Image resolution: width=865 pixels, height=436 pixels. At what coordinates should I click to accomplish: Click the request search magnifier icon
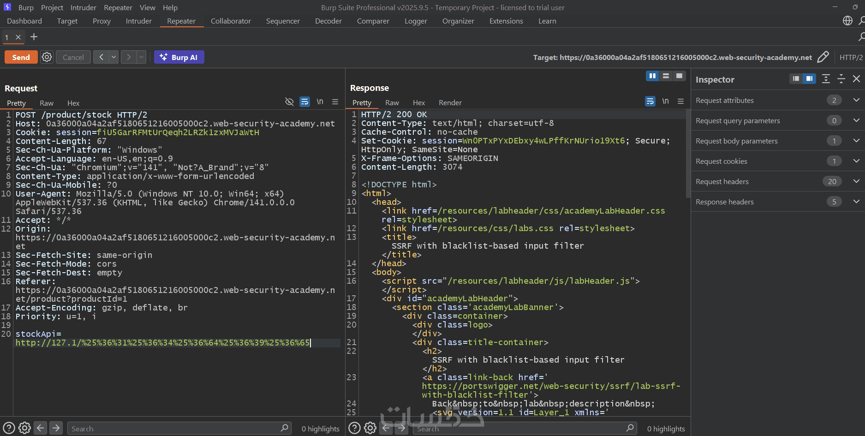coord(285,428)
